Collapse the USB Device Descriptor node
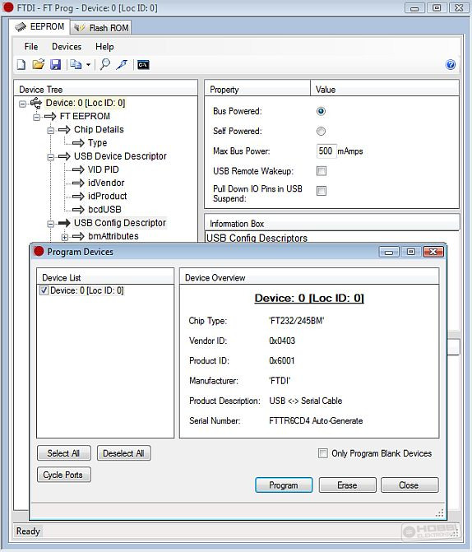Screen dimensions: 472x552 pos(51,157)
